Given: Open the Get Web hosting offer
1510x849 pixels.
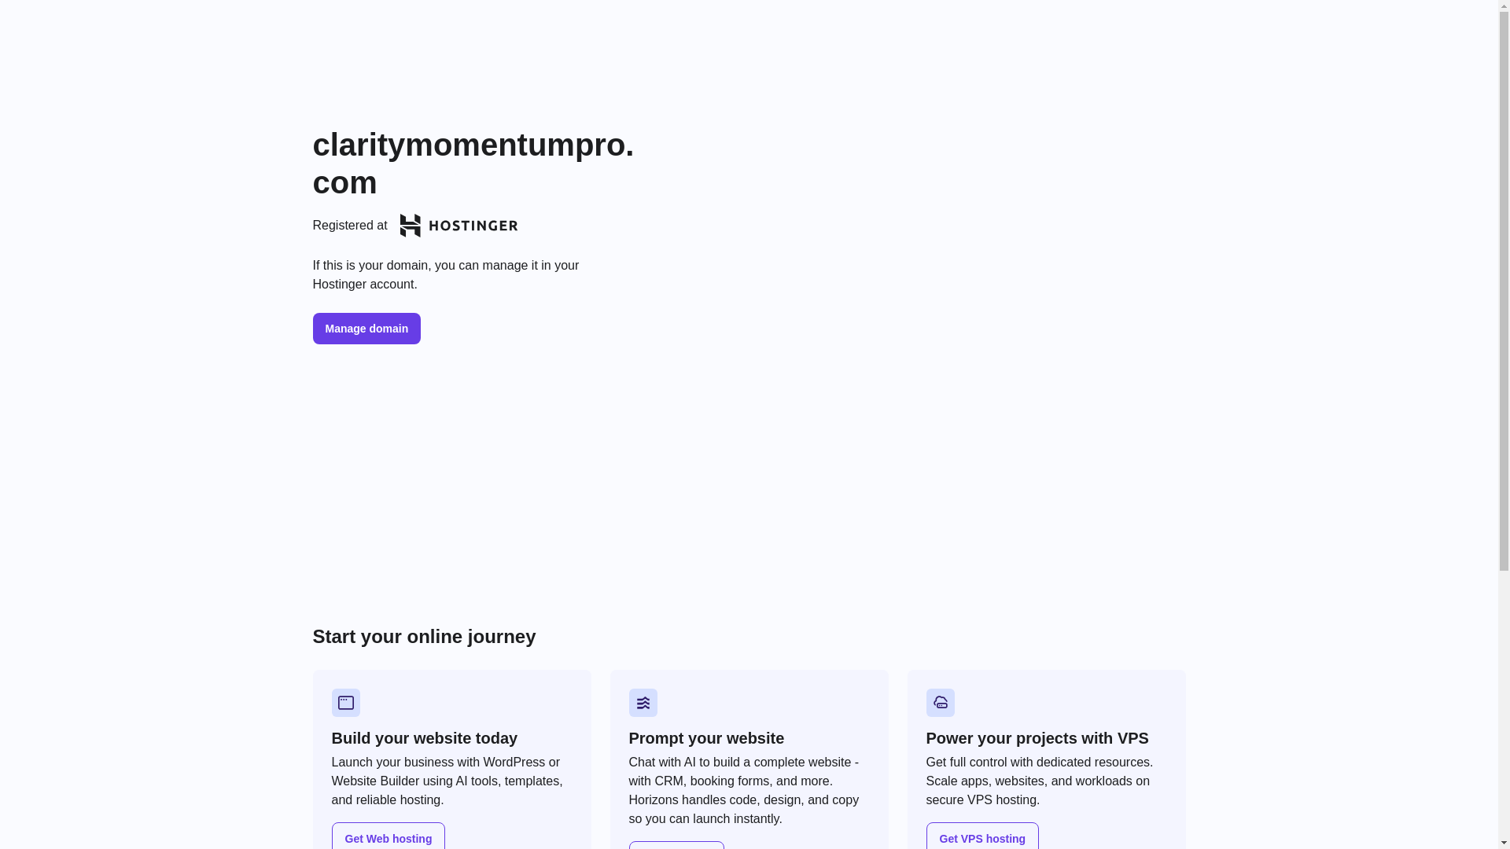Looking at the screenshot, I should pos(389,838).
